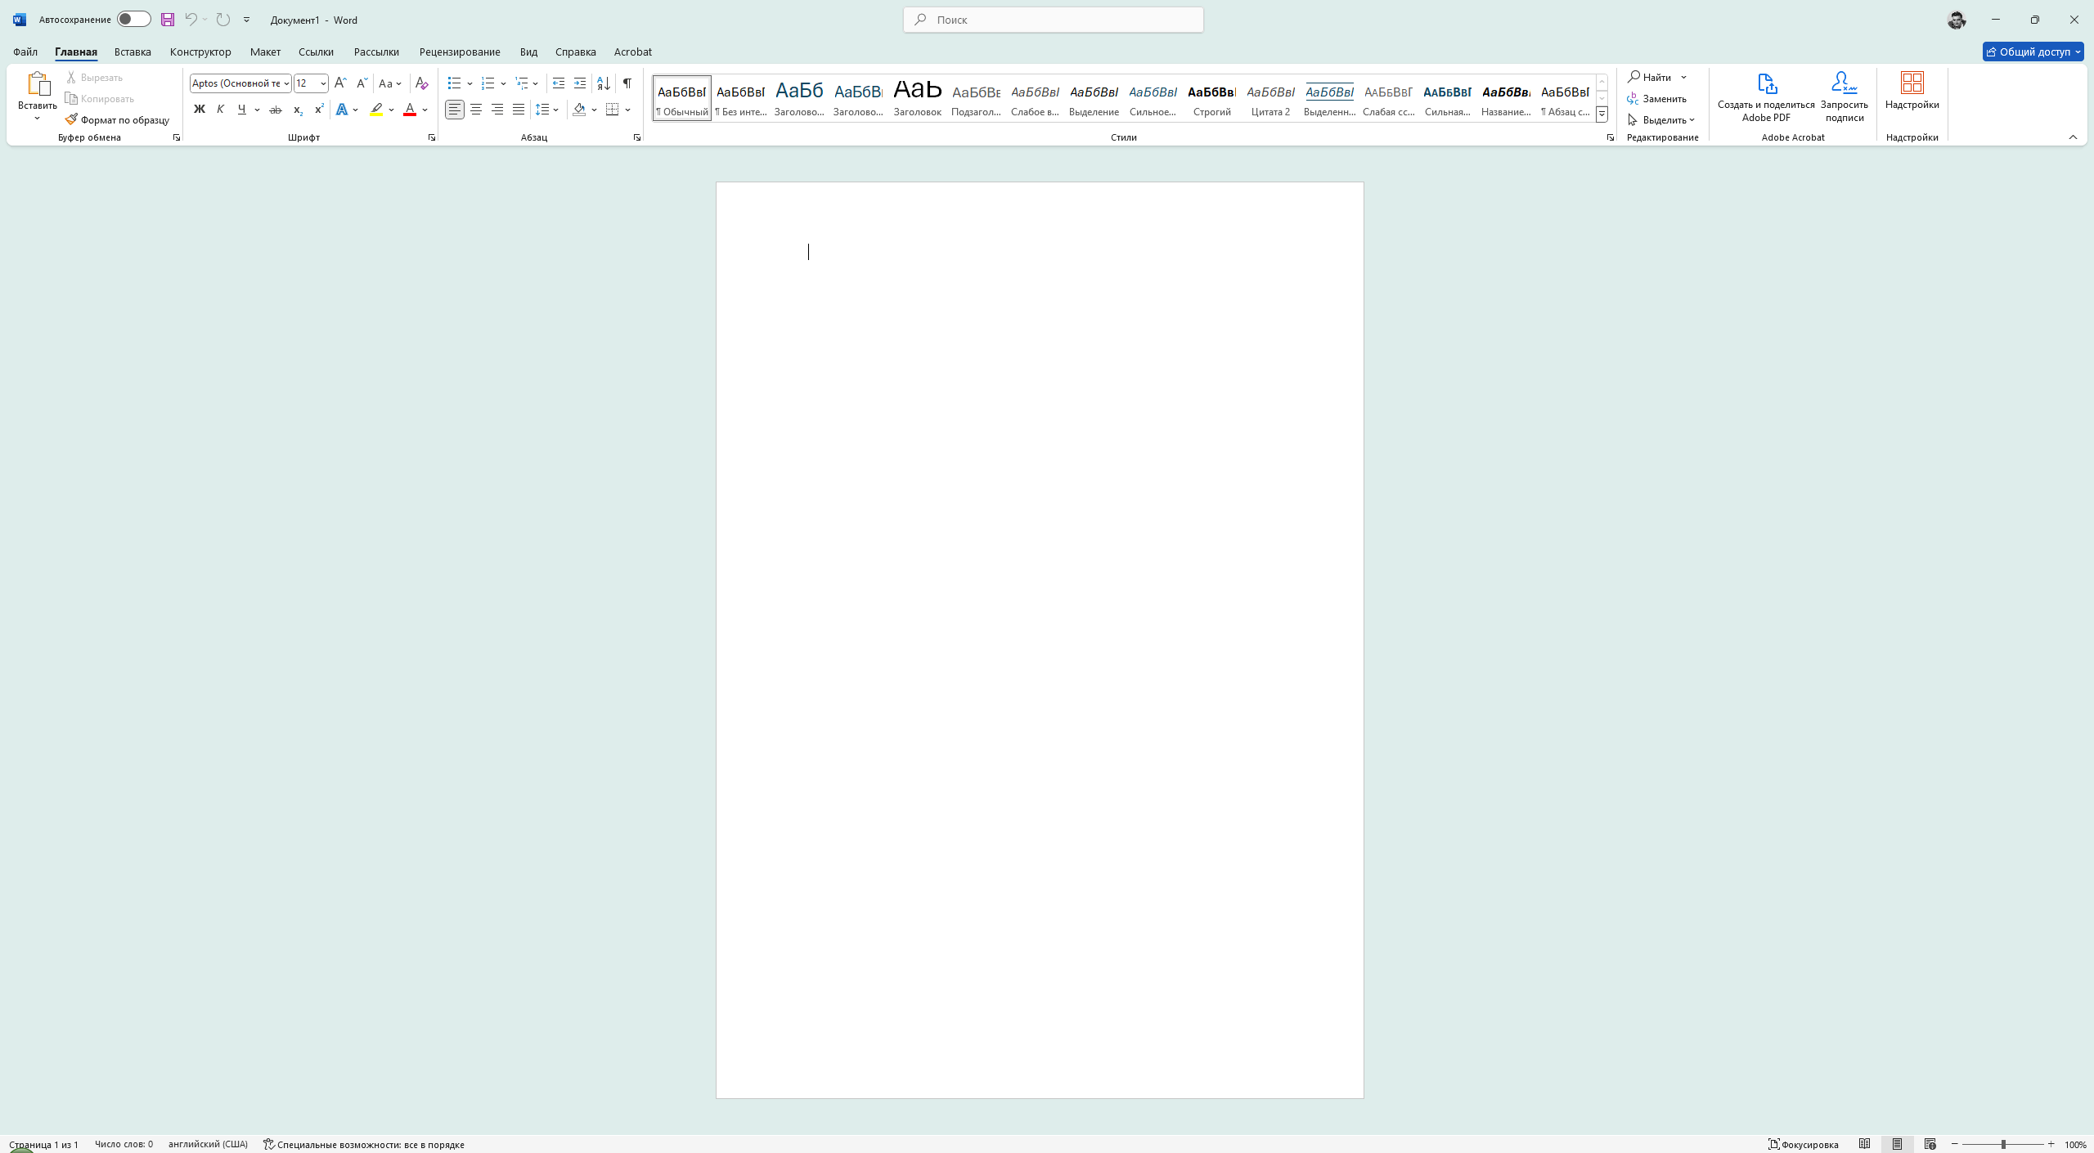Click the superscript icon
The height and width of the screenshot is (1153, 2094).
click(x=319, y=110)
